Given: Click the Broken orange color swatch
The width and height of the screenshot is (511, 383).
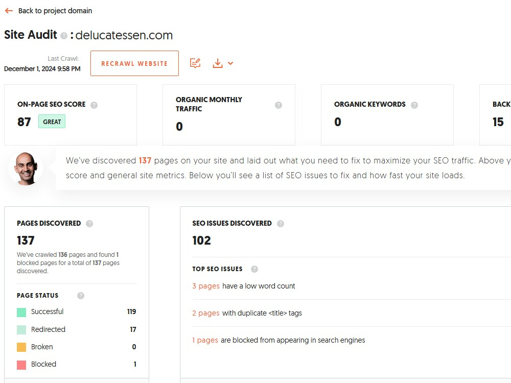Looking at the screenshot, I should (21, 347).
